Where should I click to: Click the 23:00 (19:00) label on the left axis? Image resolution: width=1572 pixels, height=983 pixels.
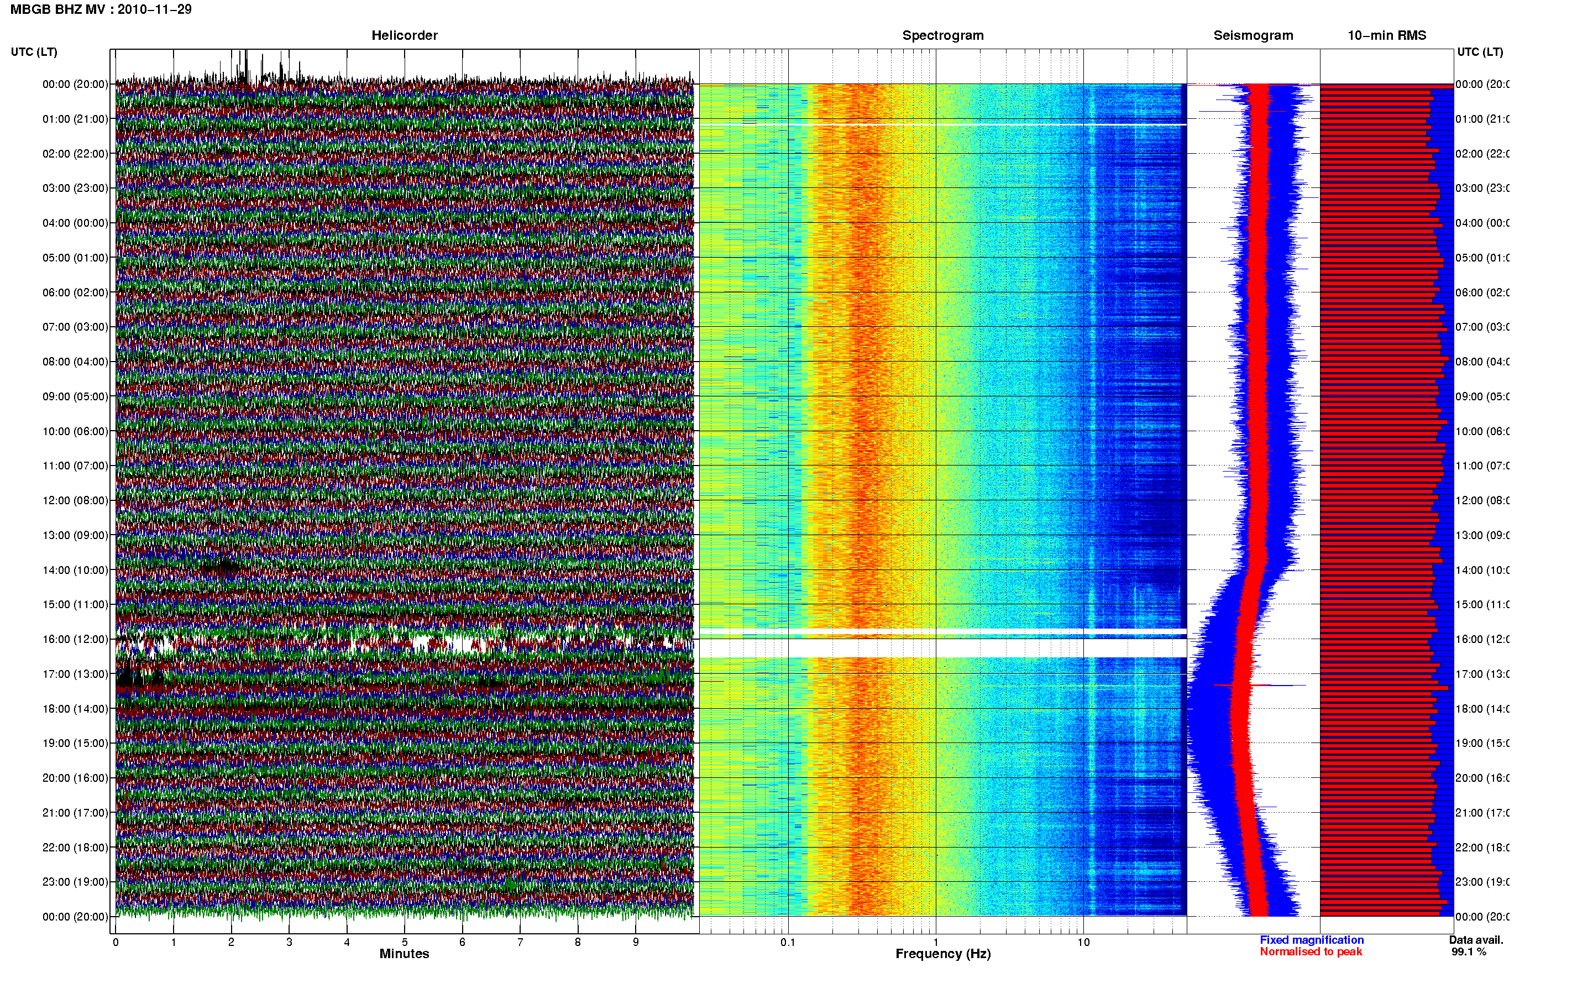(75, 882)
